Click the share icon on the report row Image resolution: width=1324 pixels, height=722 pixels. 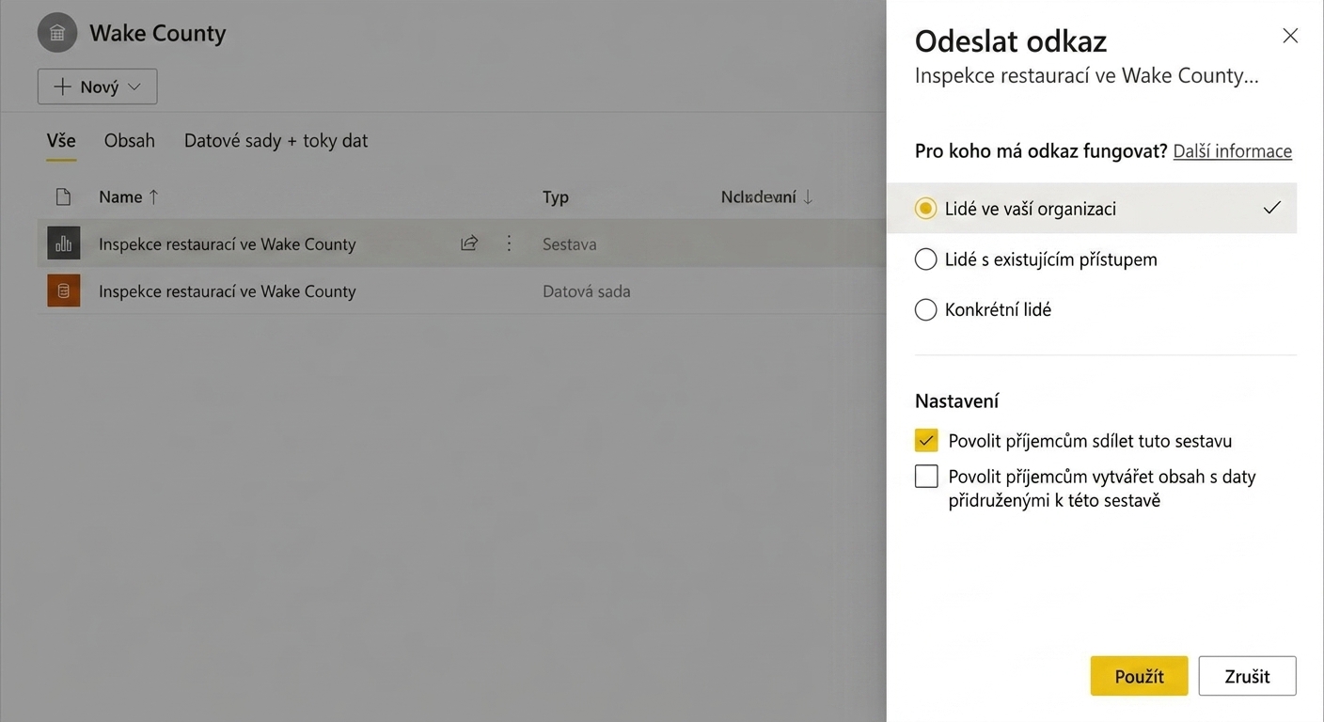click(x=469, y=243)
